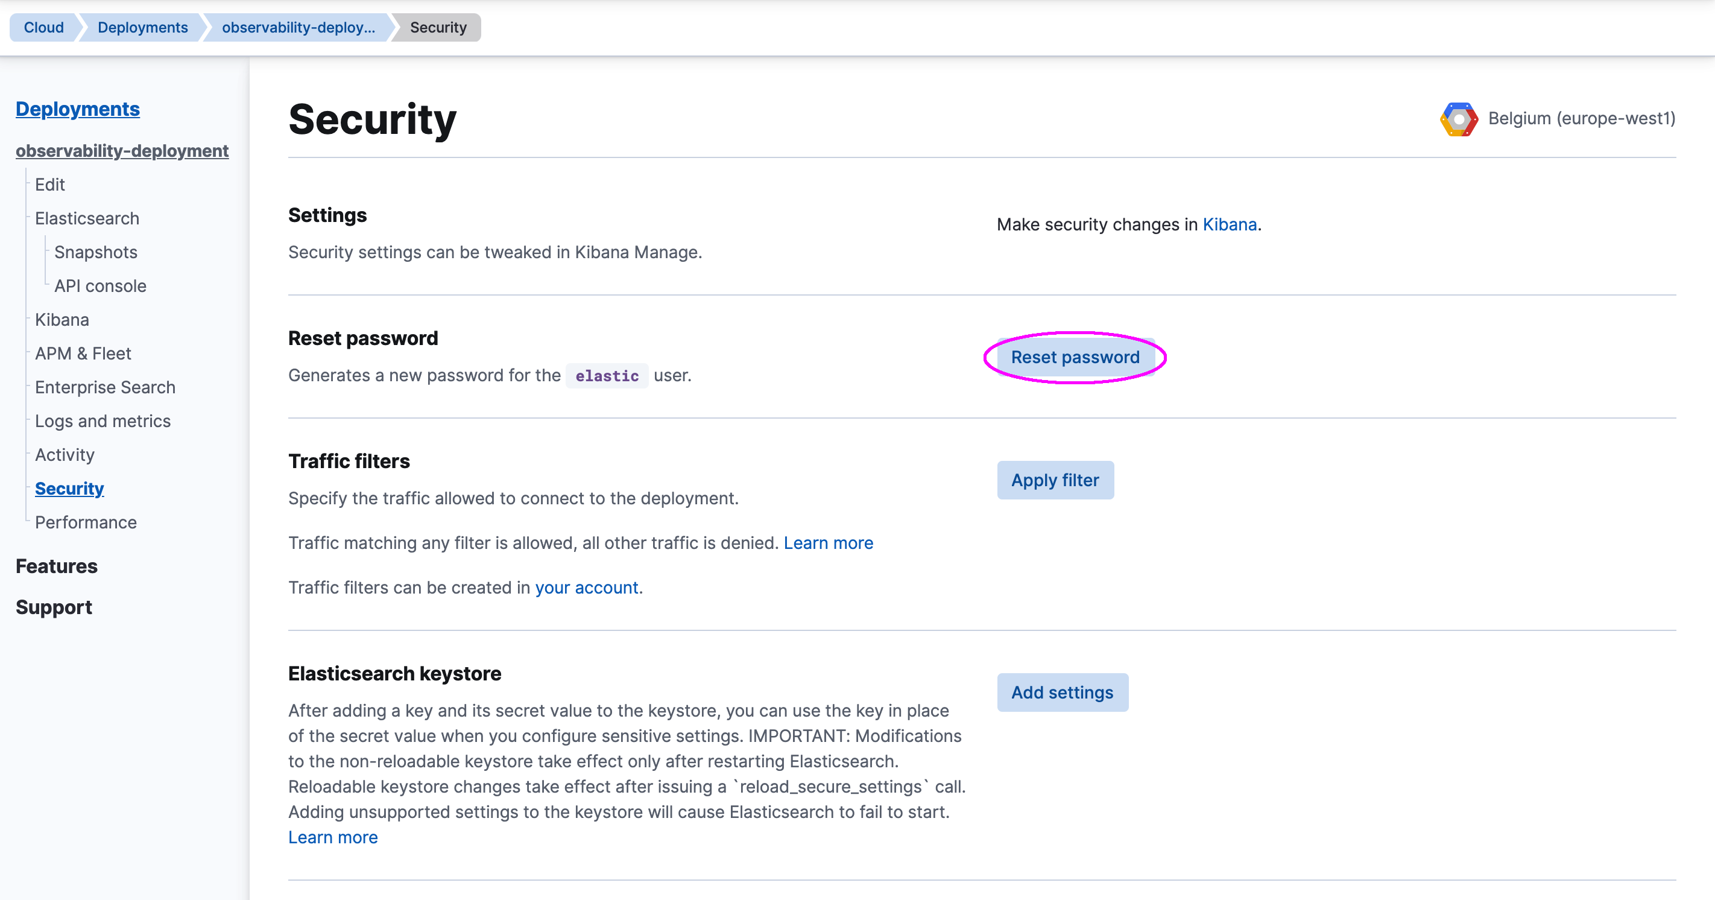Click Learn more under Elasticsearch keystore
Image resolution: width=1715 pixels, height=900 pixels.
click(x=333, y=837)
